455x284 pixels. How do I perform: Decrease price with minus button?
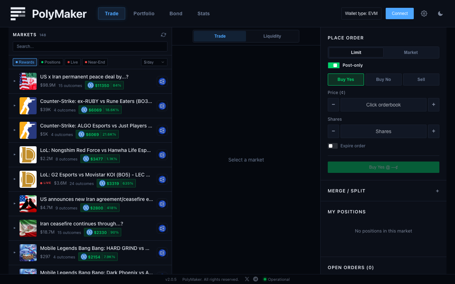[333, 105]
